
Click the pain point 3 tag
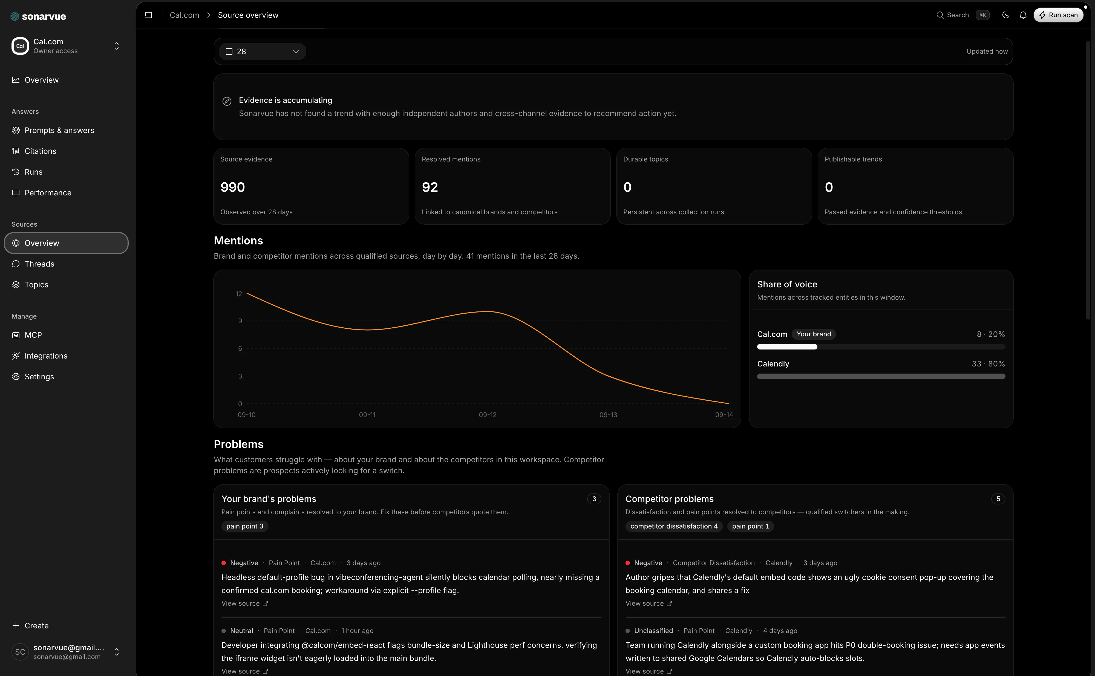(x=244, y=526)
